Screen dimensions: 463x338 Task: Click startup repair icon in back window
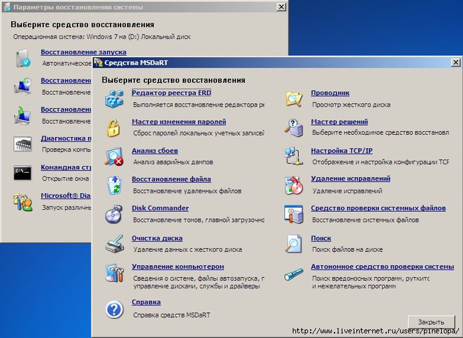23,58
